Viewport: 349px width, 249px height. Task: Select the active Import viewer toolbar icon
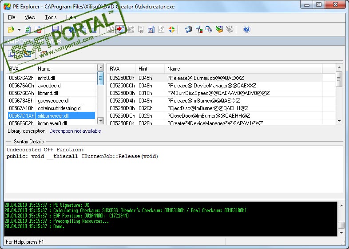(120, 29)
